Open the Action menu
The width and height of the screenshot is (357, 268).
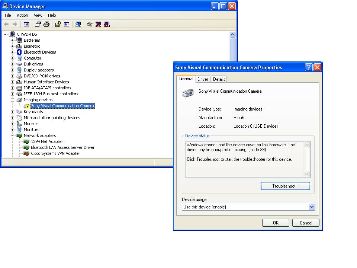tap(22, 15)
